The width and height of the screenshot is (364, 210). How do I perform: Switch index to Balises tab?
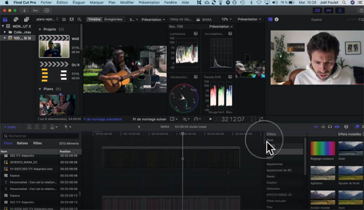tap(22, 143)
